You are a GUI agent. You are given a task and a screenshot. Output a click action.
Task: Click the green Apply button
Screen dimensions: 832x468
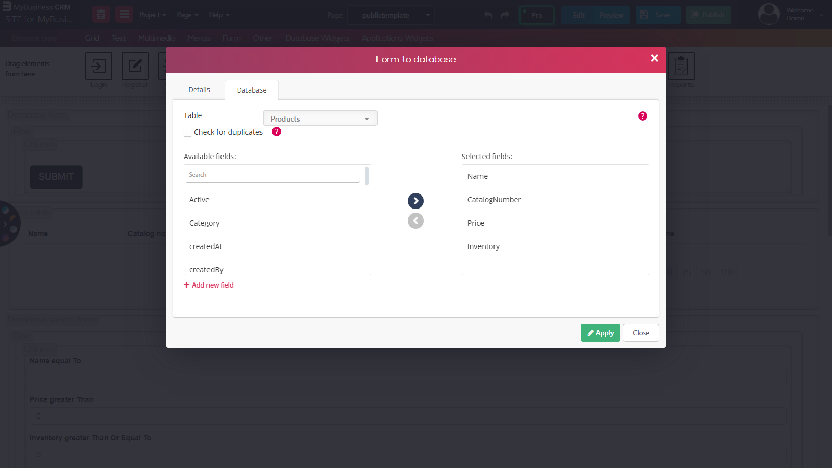point(601,333)
